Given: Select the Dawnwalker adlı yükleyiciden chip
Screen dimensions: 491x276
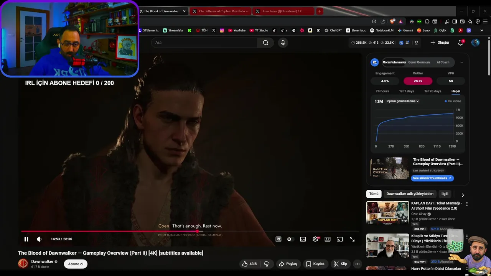Looking at the screenshot, I should point(410,194).
